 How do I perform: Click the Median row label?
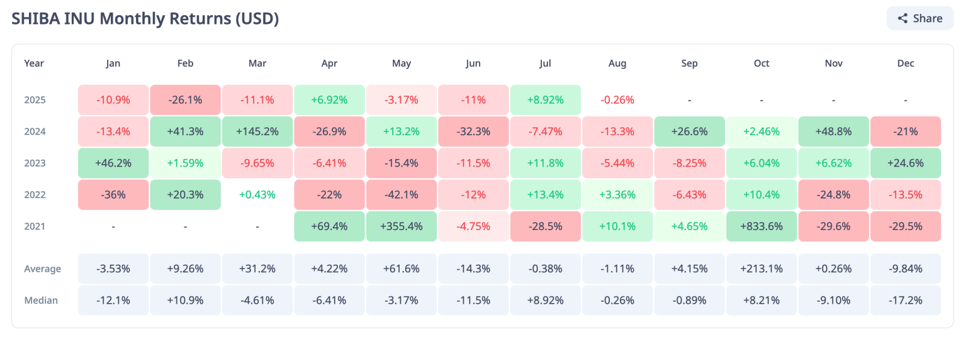(41, 301)
